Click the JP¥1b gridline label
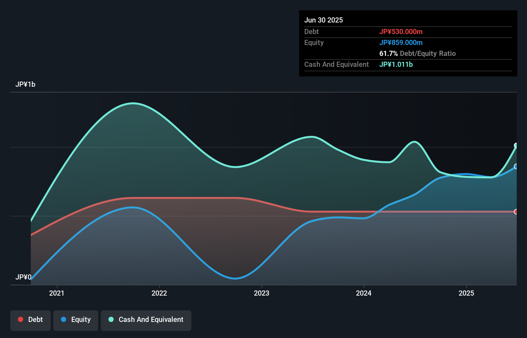The width and height of the screenshot is (527, 338). click(26, 84)
